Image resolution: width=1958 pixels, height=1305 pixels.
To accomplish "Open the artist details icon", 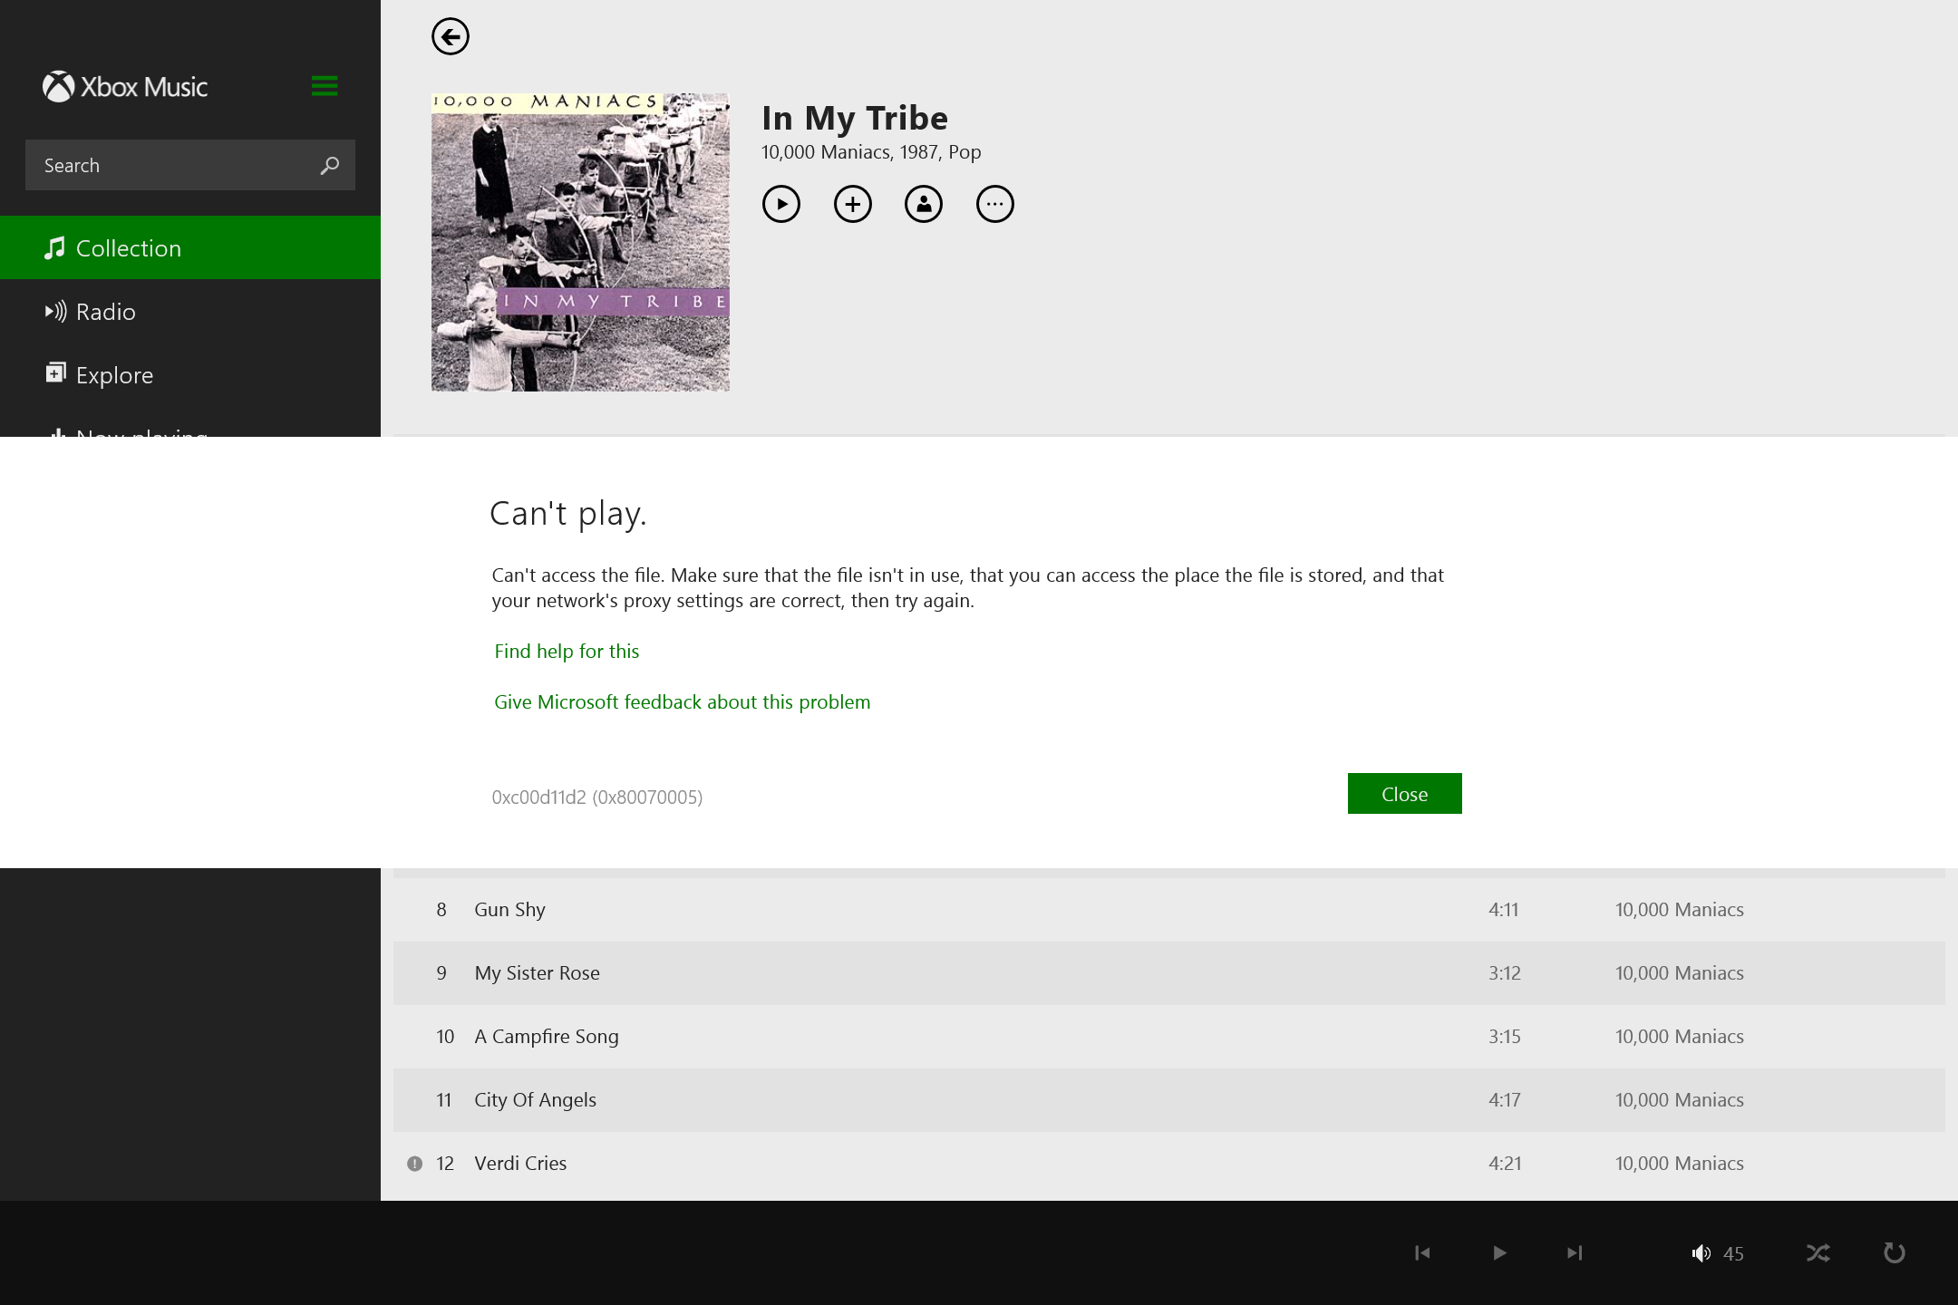I will pos(923,204).
